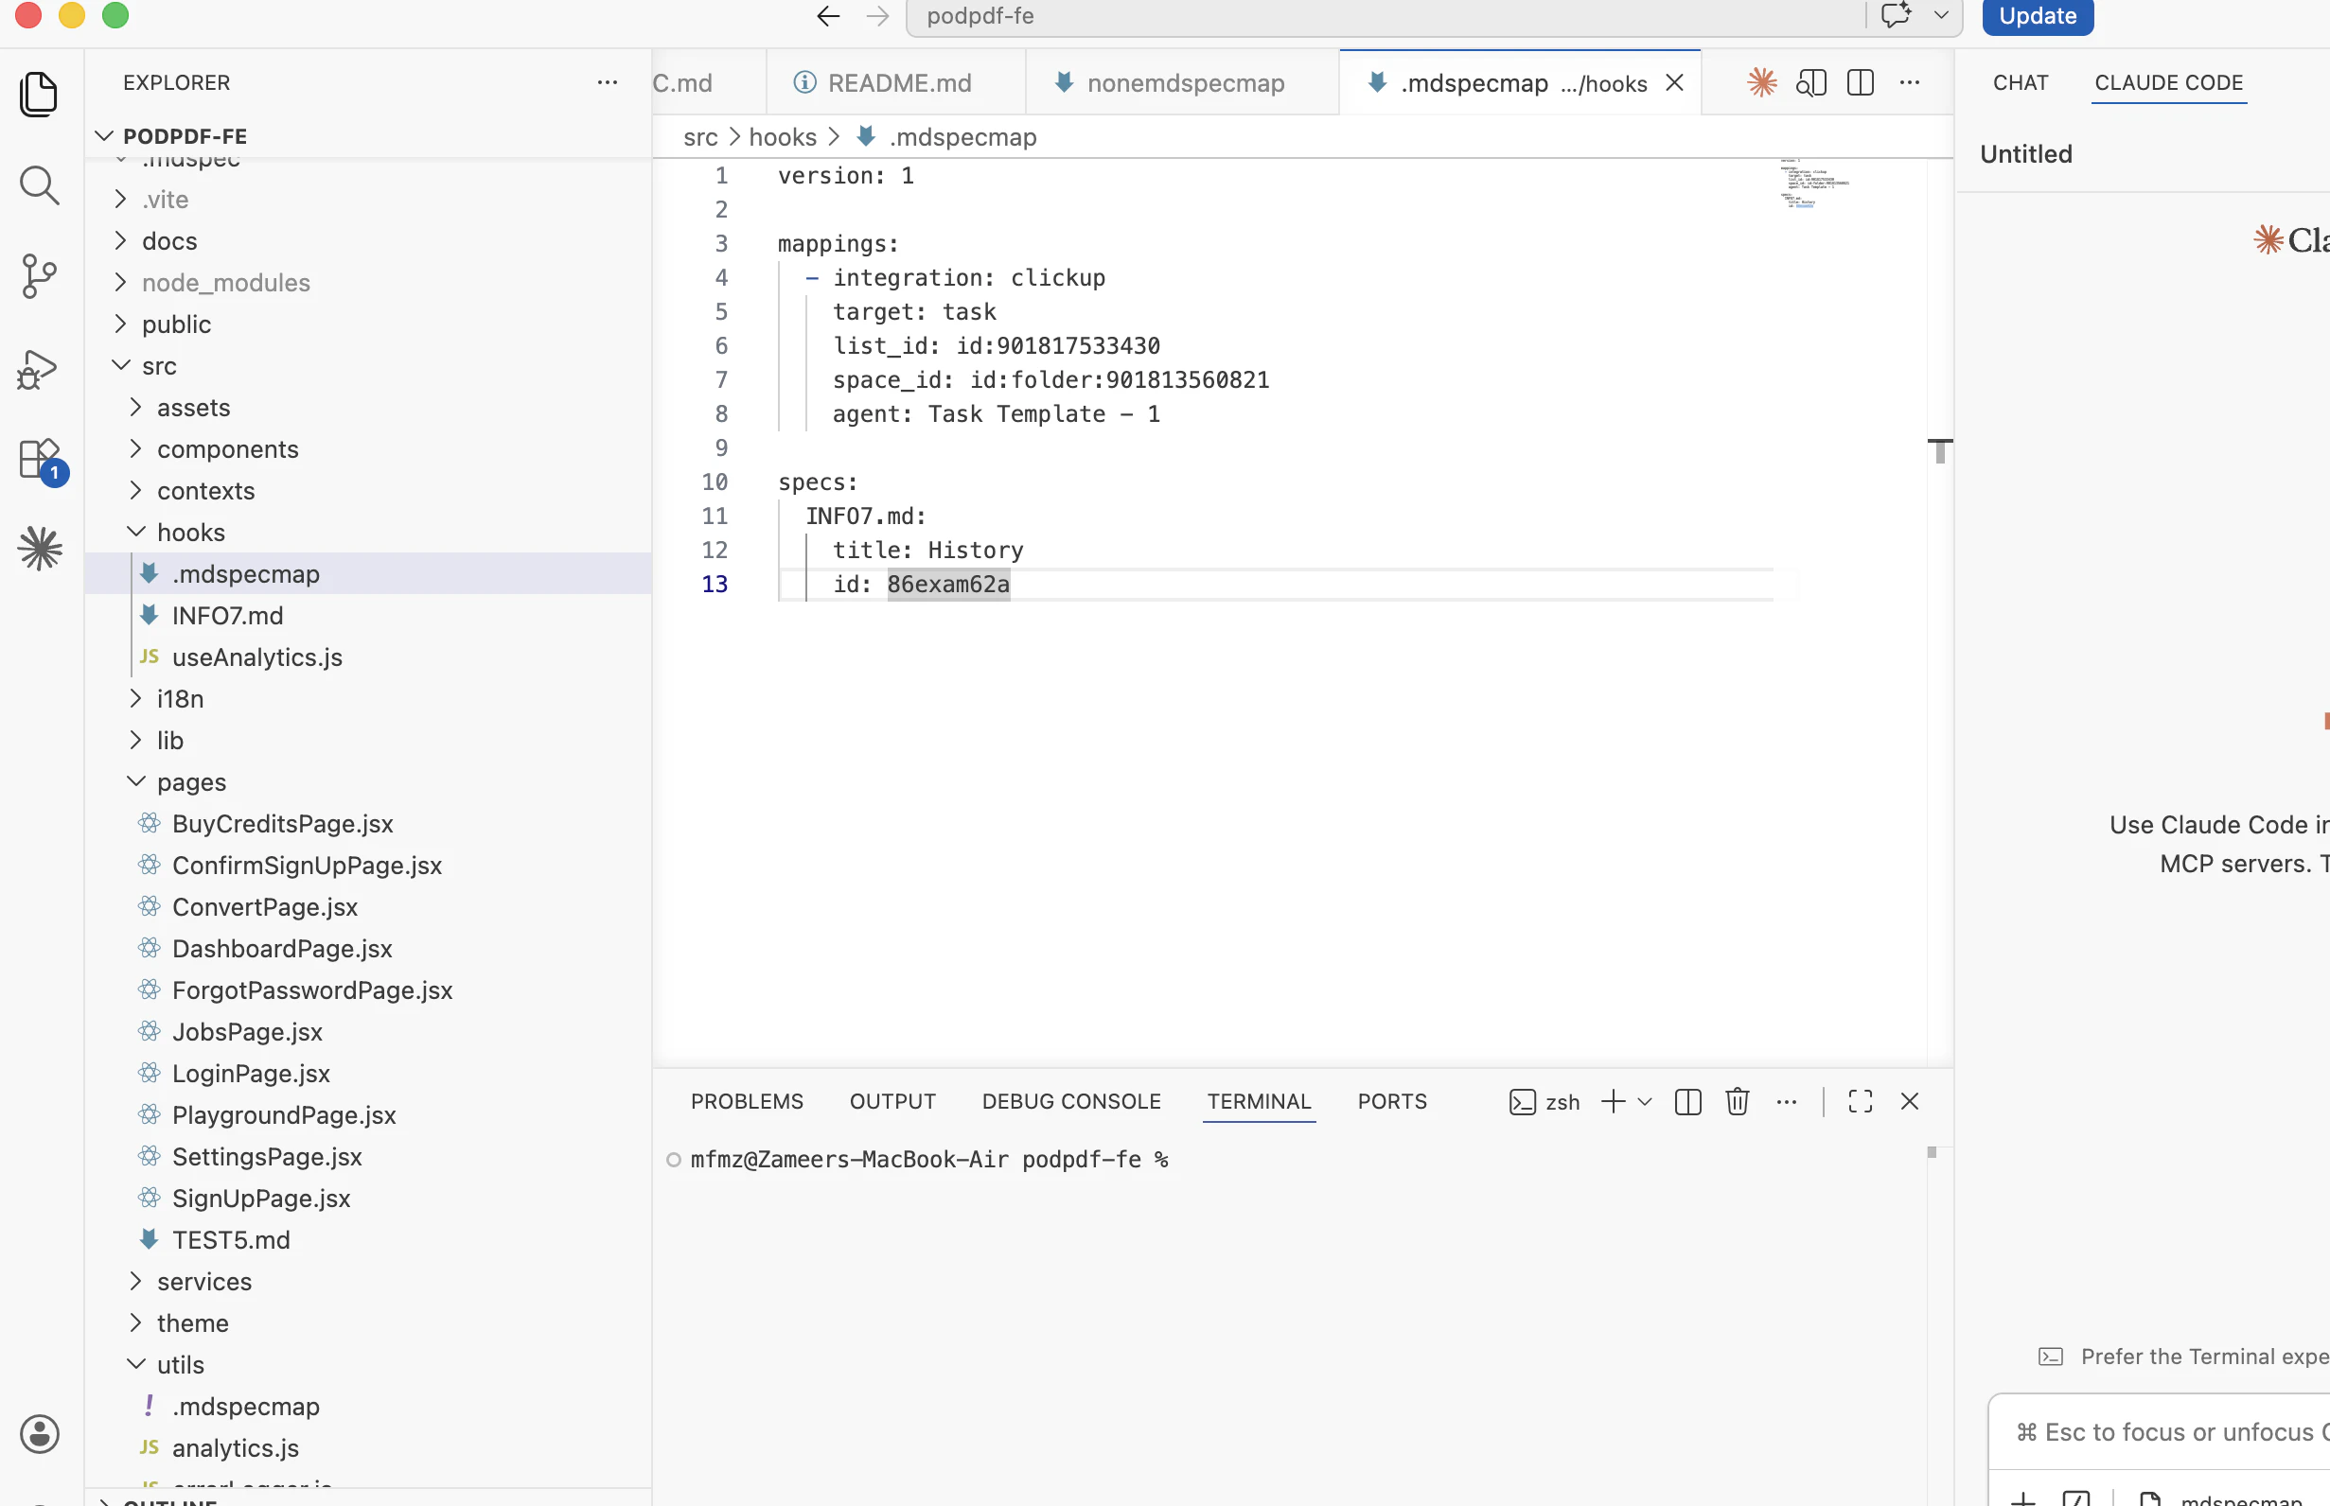Open the Run and Debug view

pos(38,369)
